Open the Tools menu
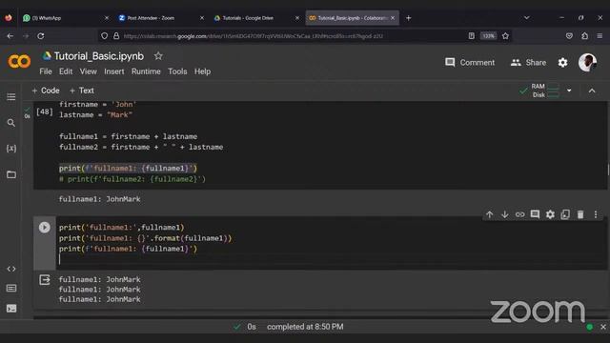 click(x=177, y=71)
